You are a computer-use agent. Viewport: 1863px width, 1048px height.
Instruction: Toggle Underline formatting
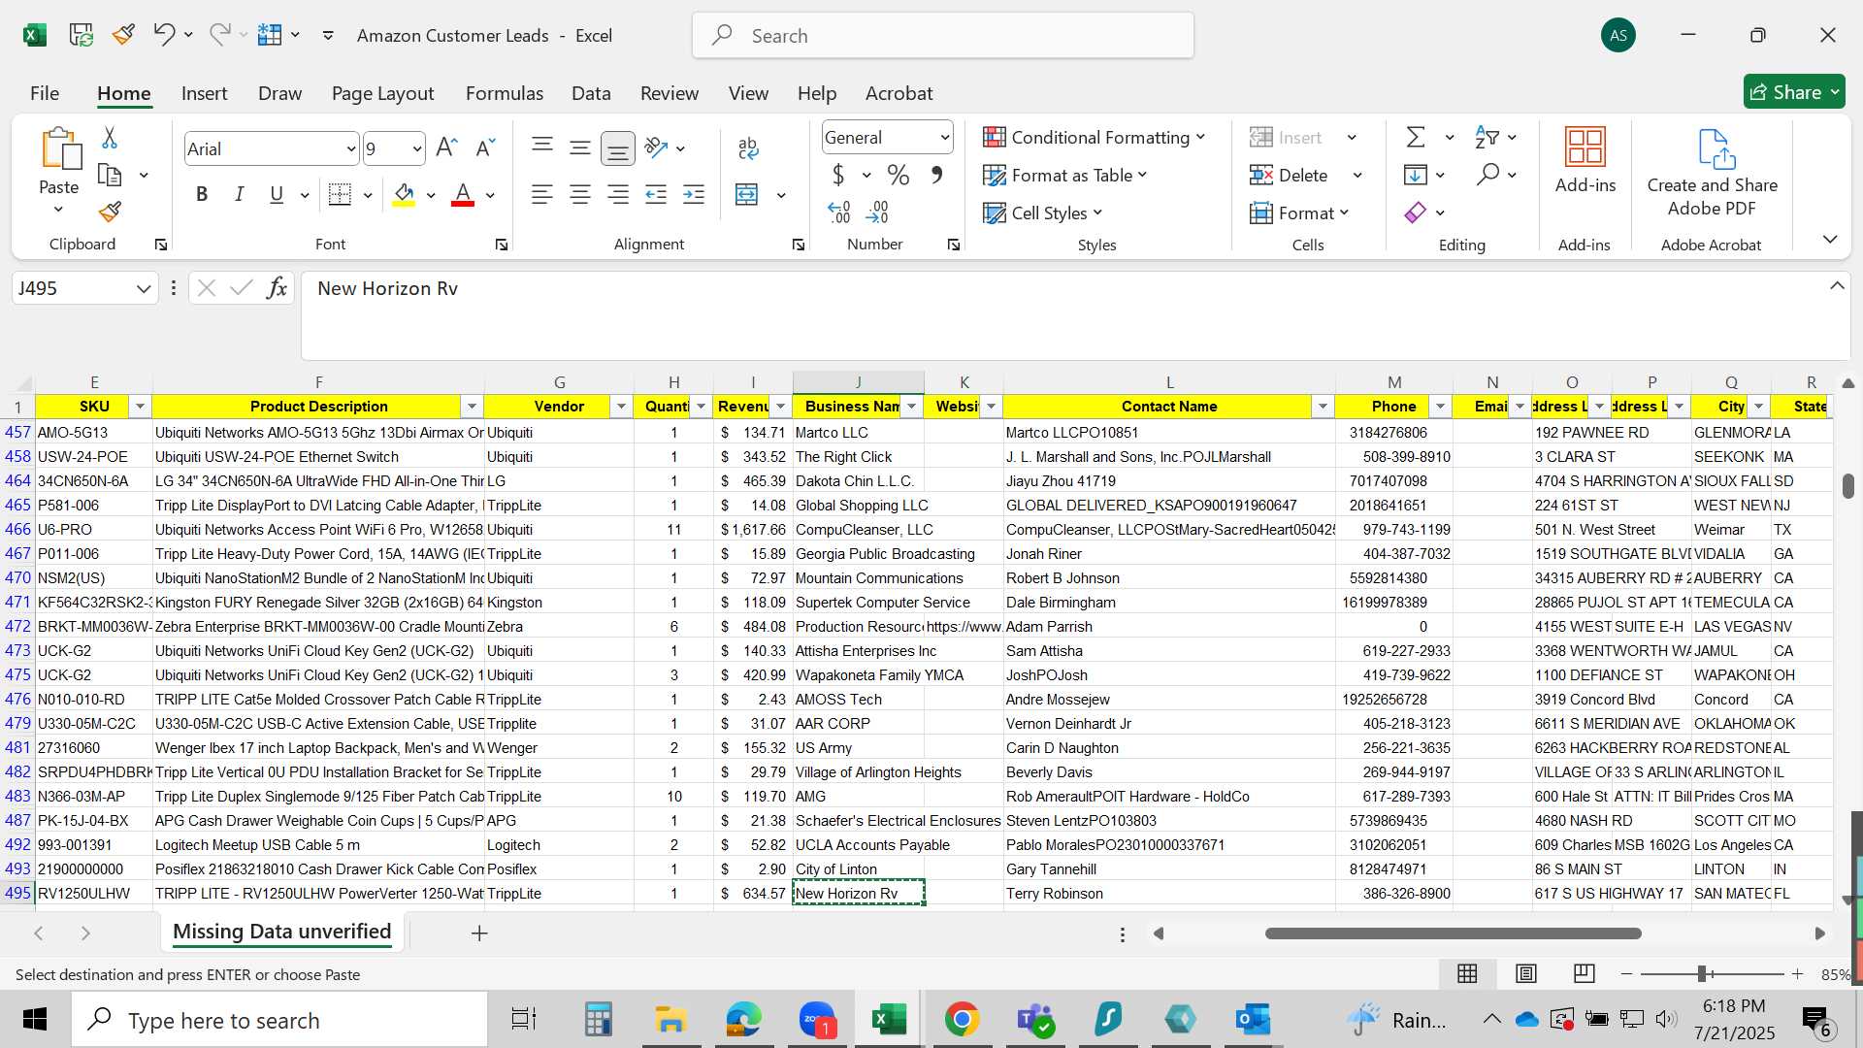click(277, 194)
